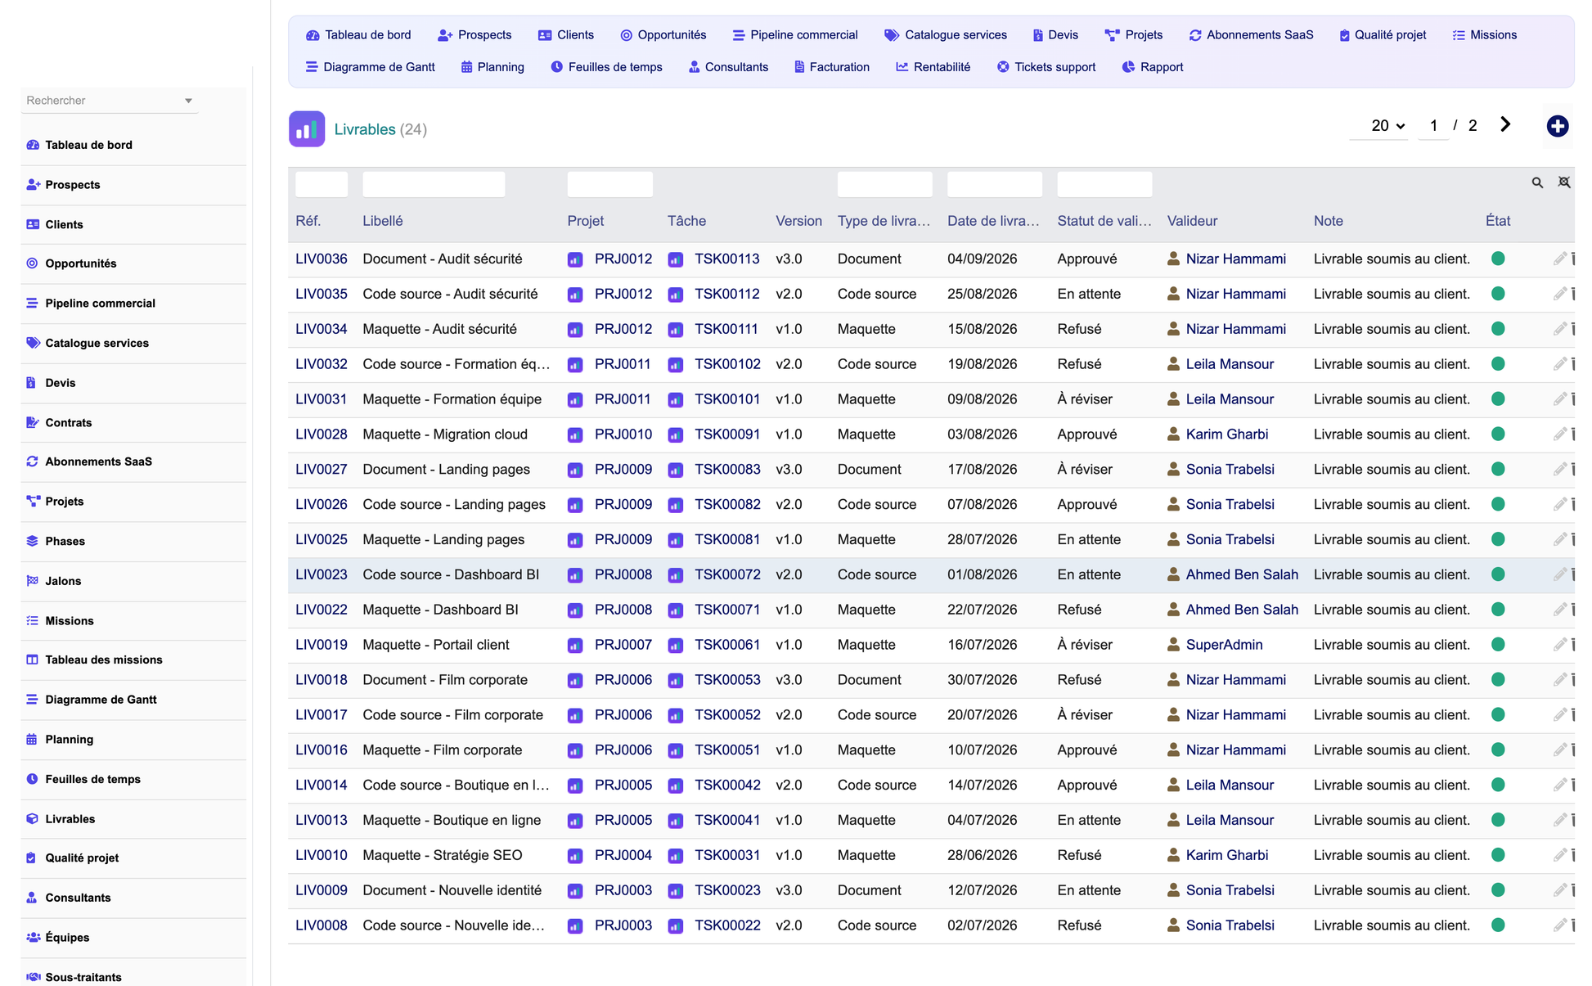Click user icon beside Ahmed Ben Salah in LIV0023 row

tap(1173, 574)
